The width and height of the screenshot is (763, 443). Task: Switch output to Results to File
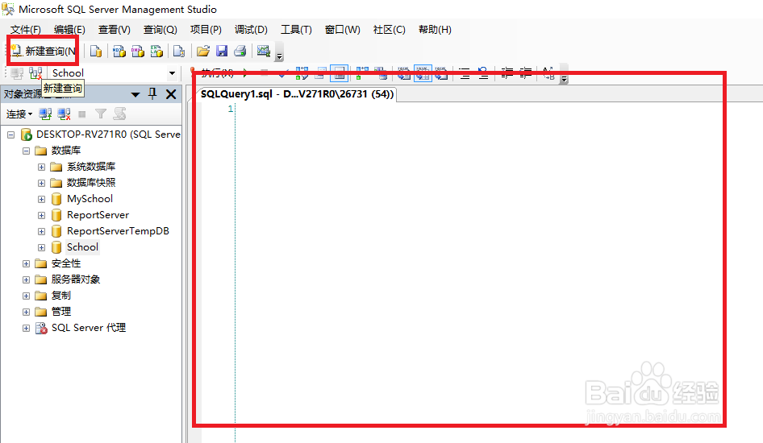tap(441, 73)
